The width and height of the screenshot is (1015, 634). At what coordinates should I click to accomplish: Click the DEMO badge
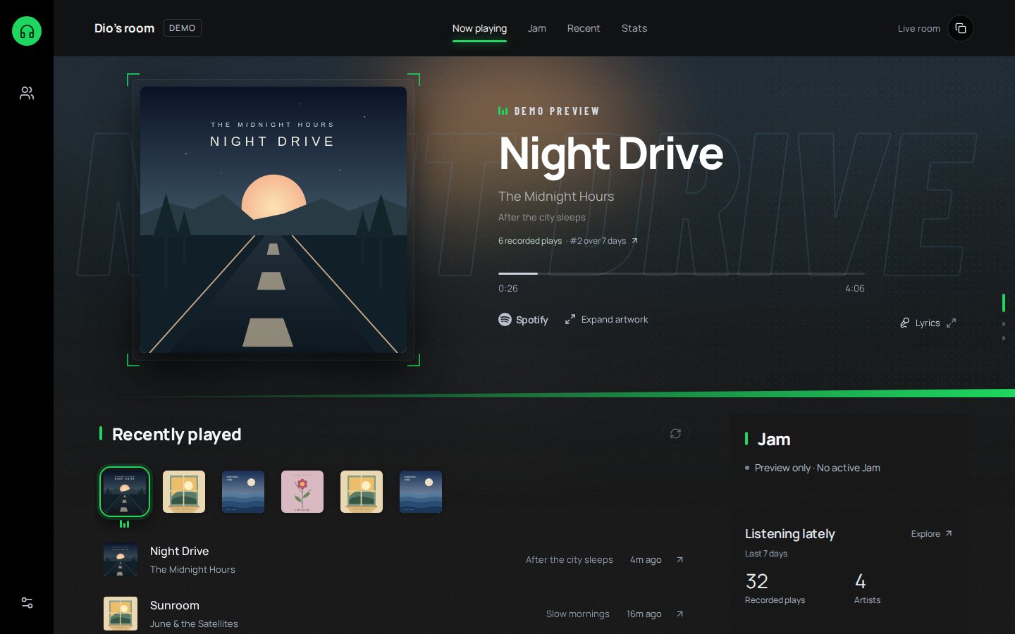click(183, 28)
